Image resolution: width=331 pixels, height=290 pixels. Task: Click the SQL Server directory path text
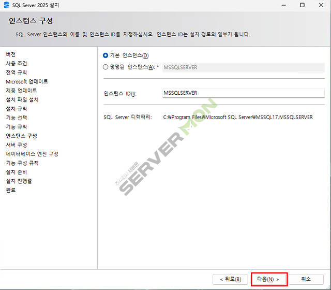pos(238,118)
